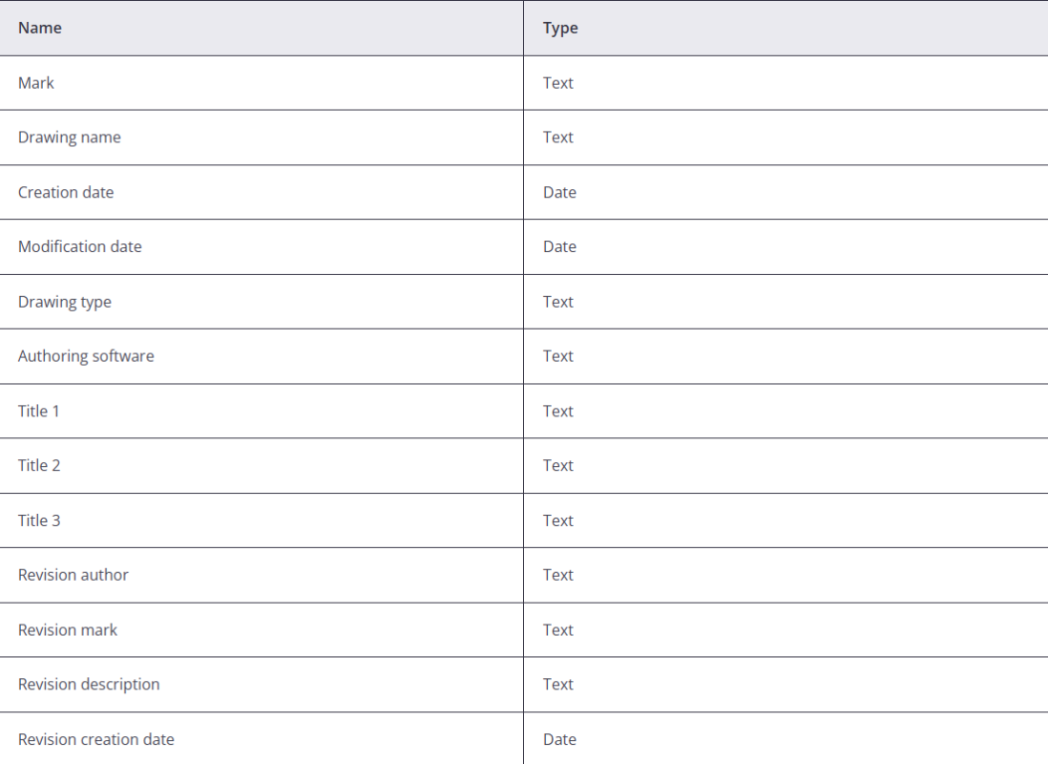Viewport: 1048px width, 764px height.
Task: Click Text type beside Authoring software
Action: pyautogui.click(x=558, y=356)
